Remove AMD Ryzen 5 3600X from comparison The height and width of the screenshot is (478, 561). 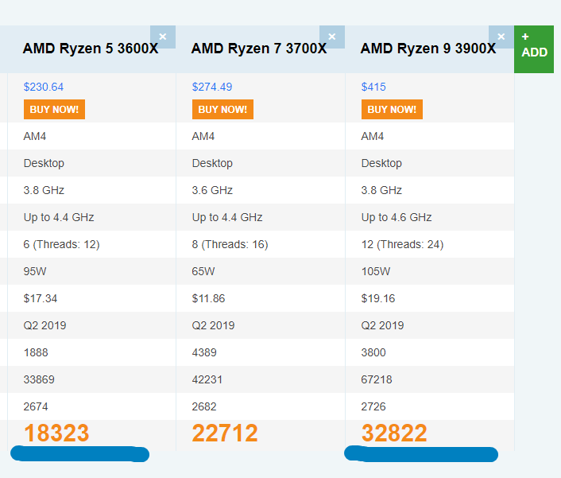click(x=163, y=37)
